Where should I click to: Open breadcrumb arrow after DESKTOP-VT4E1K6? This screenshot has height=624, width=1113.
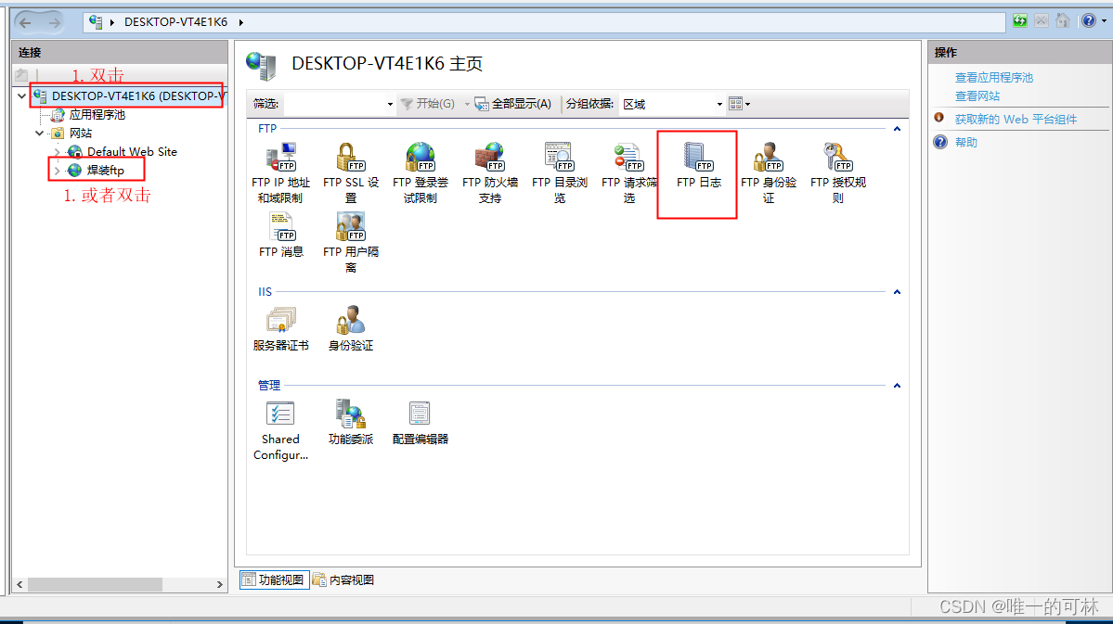click(x=241, y=22)
